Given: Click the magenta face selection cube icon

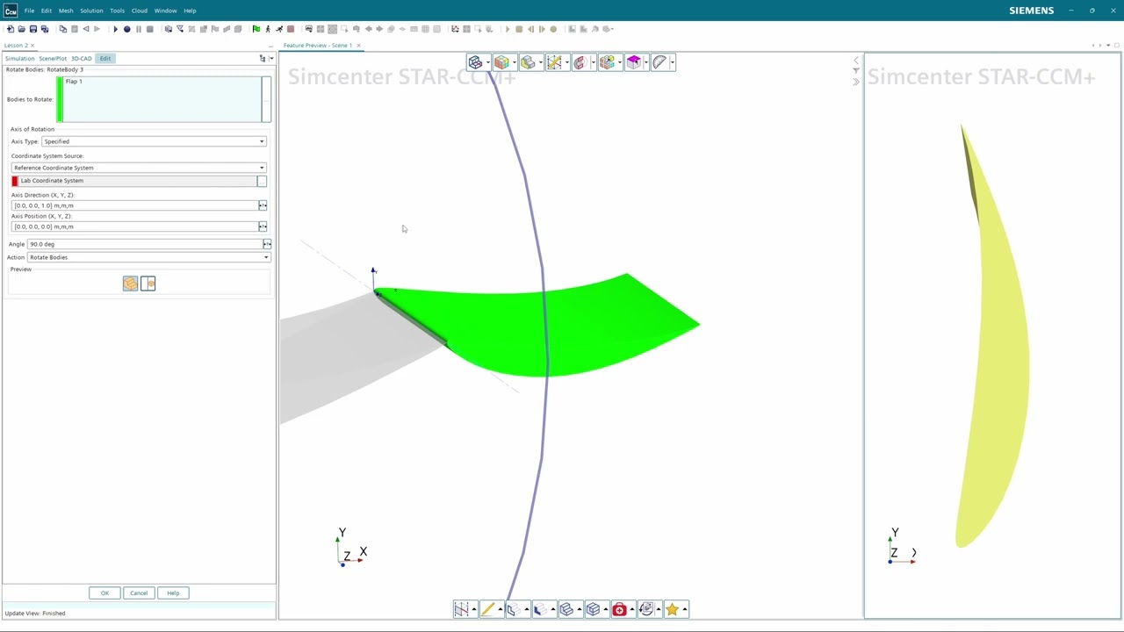Looking at the screenshot, I should 633,62.
